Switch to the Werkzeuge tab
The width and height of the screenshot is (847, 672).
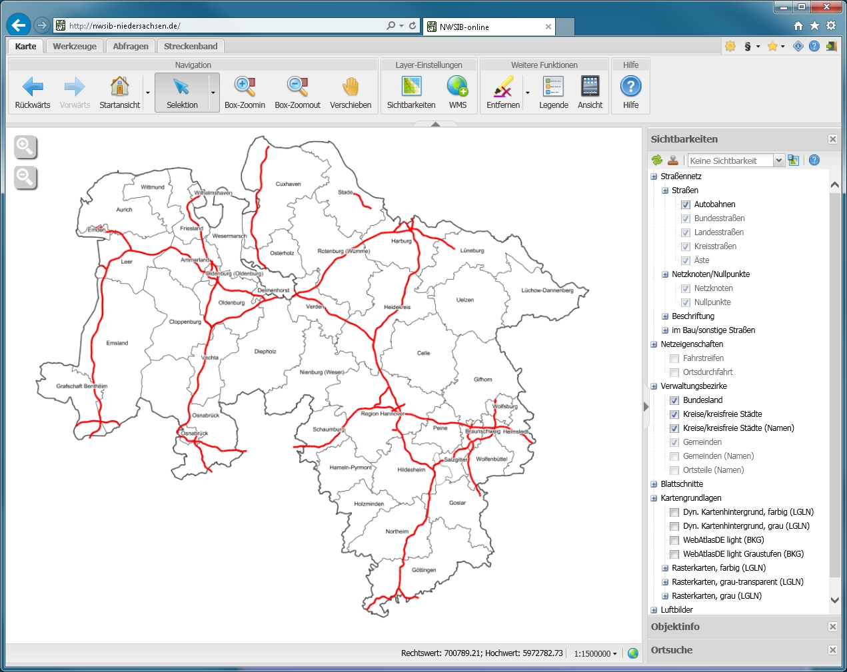(75, 46)
